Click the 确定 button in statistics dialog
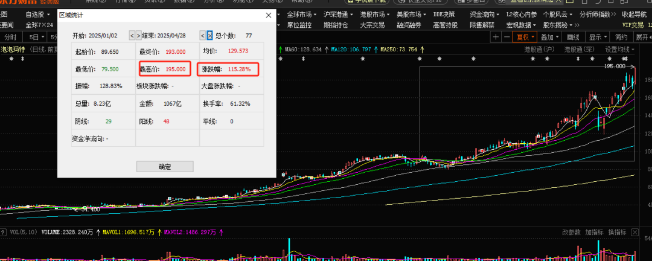 click(165, 167)
